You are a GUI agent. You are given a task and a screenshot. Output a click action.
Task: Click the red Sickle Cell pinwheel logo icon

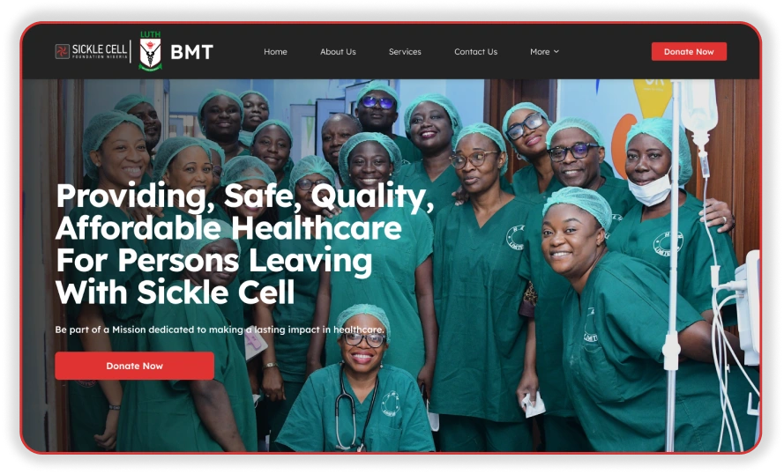click(x=62, y=51)
